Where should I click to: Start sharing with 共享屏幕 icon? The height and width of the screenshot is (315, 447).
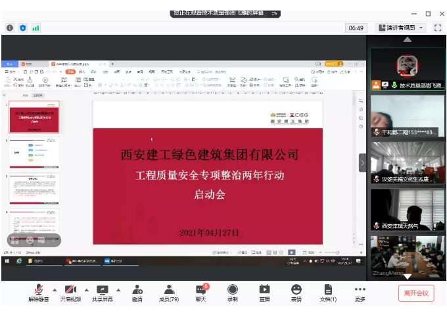coord(103,289)
